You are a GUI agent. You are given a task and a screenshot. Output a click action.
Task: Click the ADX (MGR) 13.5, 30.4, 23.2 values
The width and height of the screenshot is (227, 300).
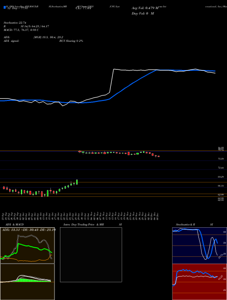pyautogui.click(x=48, y=37)
